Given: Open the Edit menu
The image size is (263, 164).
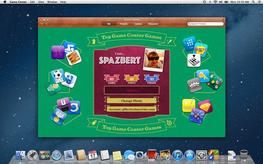Looking at the screenshot, I should 32,2.
